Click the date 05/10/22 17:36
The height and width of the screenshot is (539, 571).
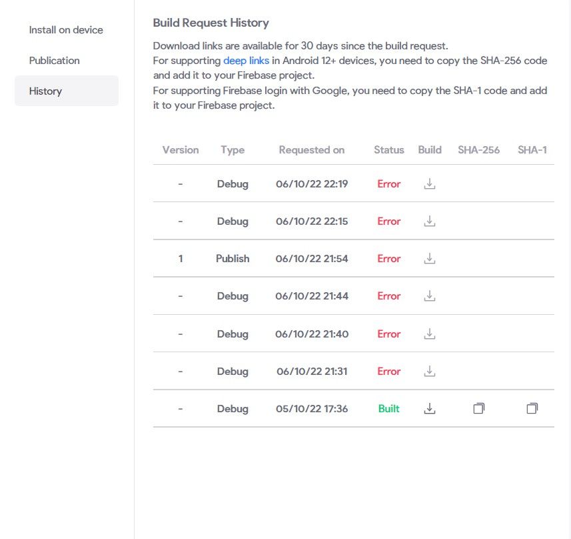pos(312,408)
